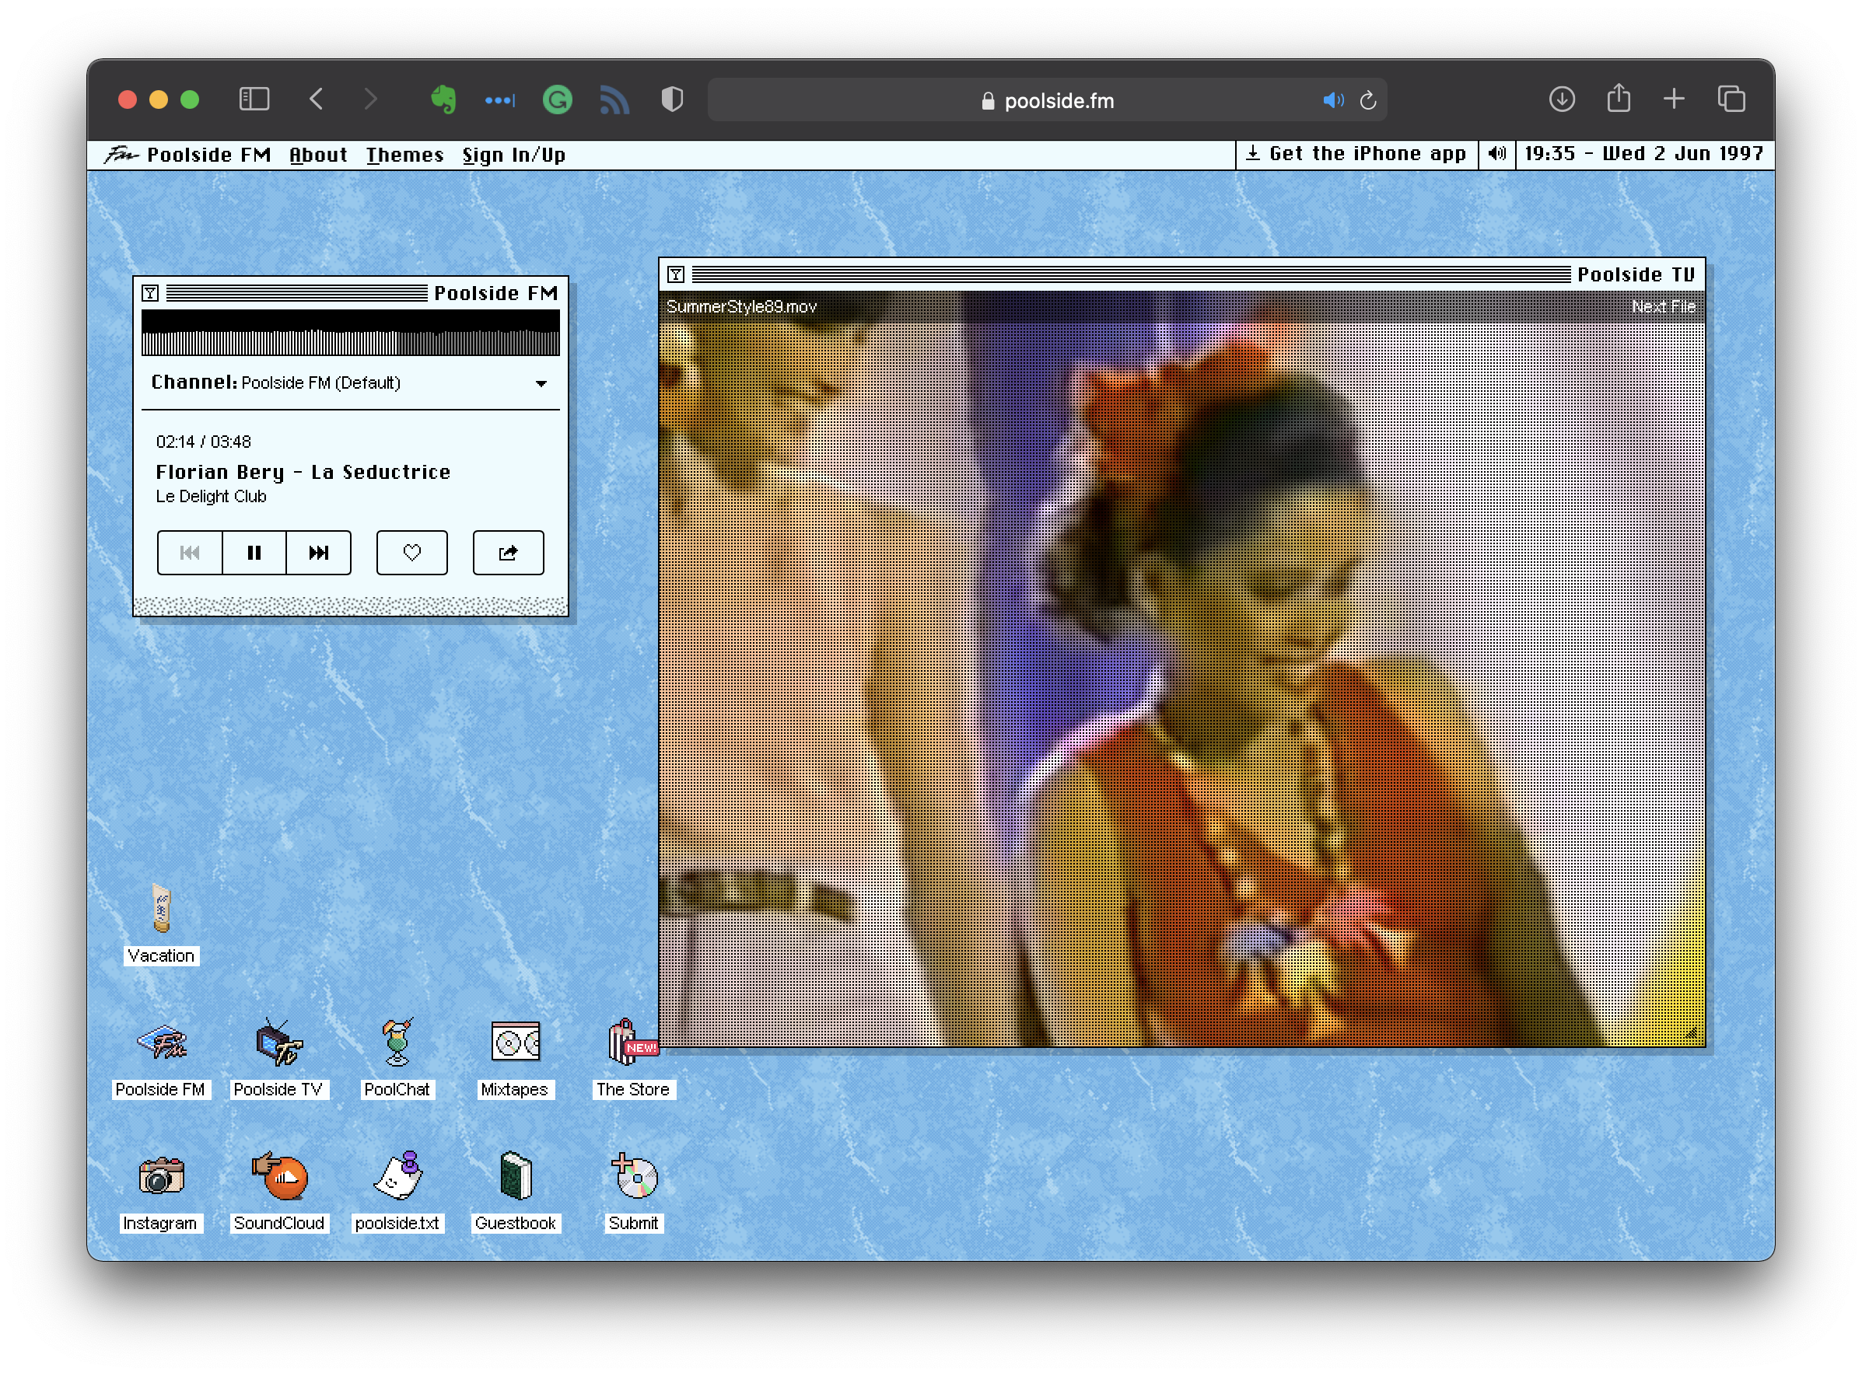Open the About menu
1862x1376 pixels.
point(318,155)
